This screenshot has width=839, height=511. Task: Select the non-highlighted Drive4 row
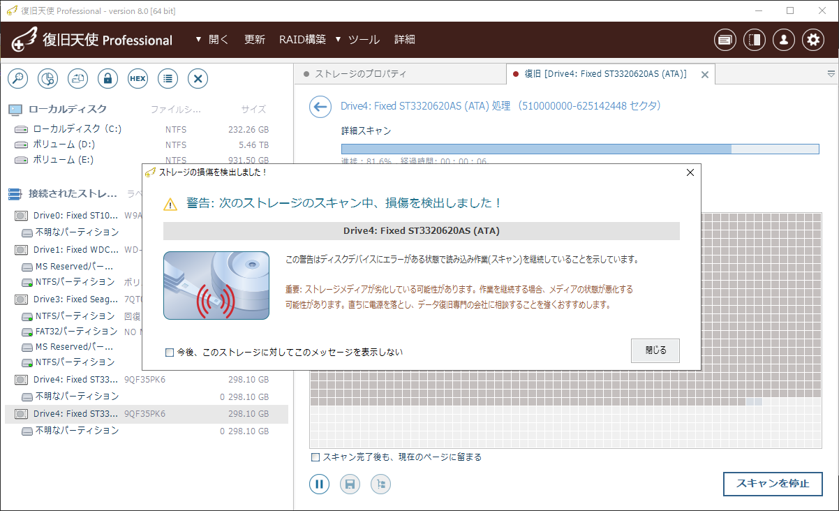click(x=145, y=380)
